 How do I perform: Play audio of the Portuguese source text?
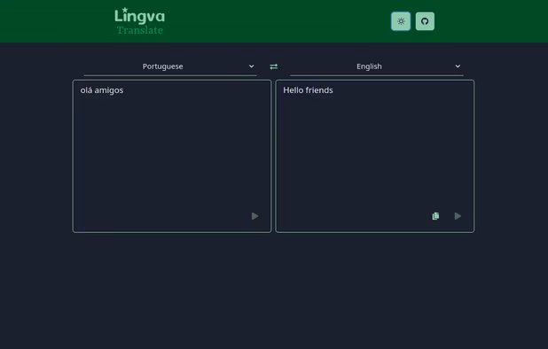pyautogui.click(x=254, y=216)
